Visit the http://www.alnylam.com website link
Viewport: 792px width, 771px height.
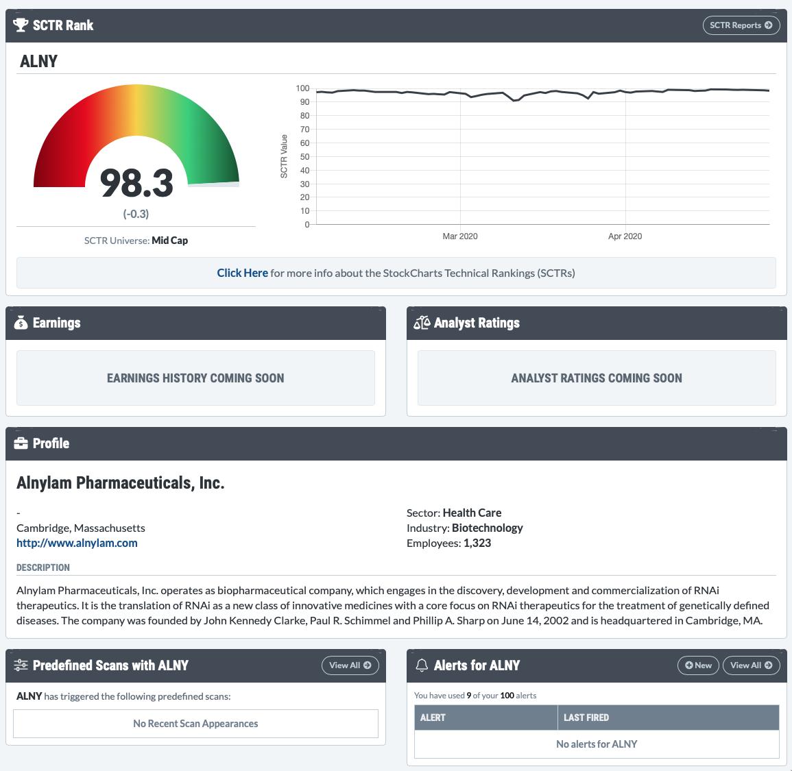pyautogui.click(x=77, y=543)
